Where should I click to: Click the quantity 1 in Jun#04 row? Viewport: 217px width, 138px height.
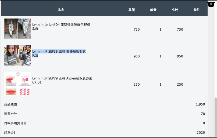coord(160,30)
